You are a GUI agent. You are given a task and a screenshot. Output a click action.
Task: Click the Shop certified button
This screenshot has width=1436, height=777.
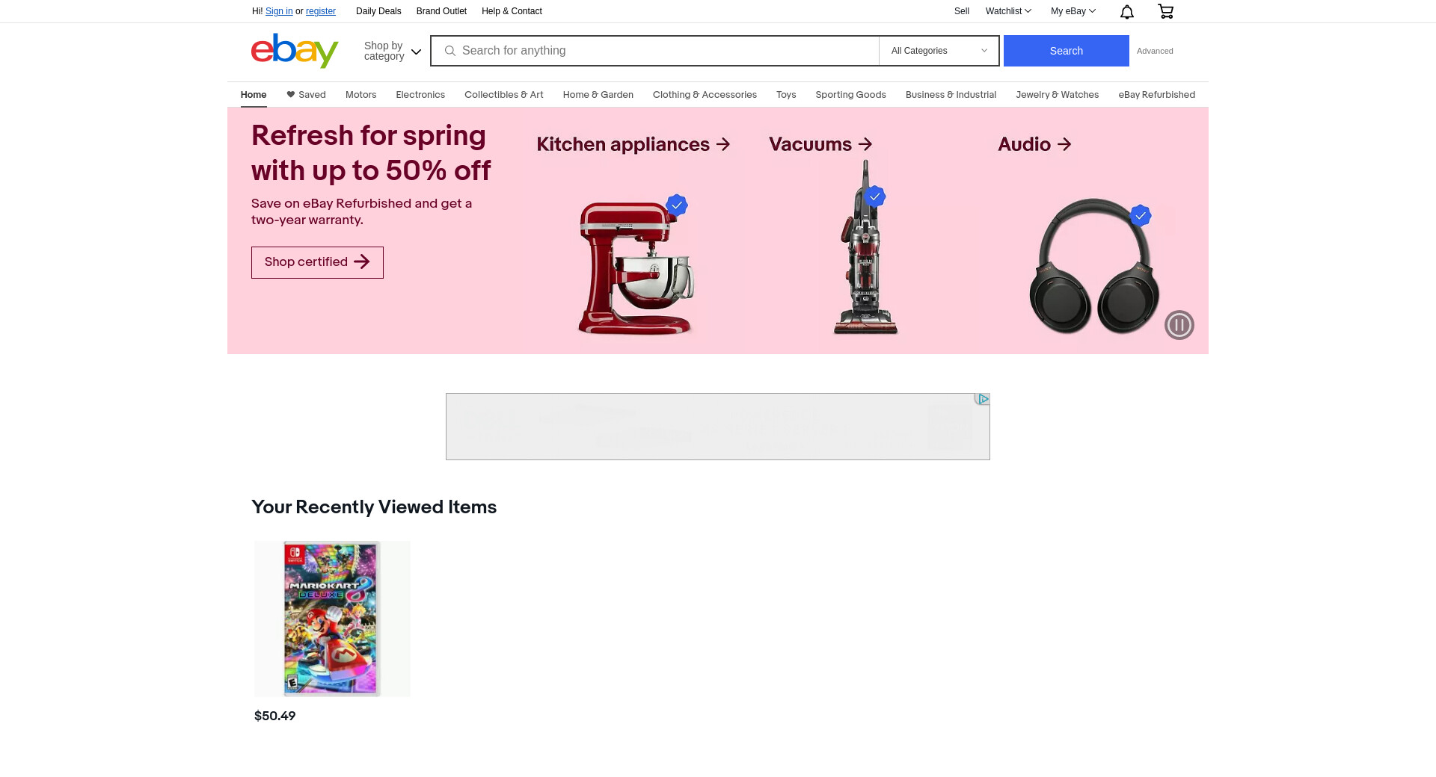tap(317, 262)
